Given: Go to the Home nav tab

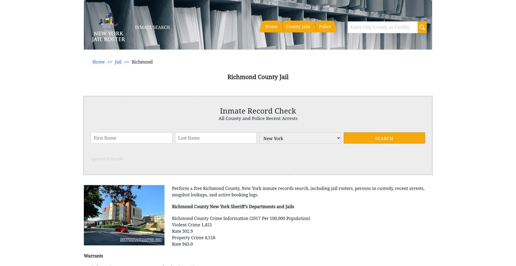Looking at the screenshot, I should click(x=271, y=27).
